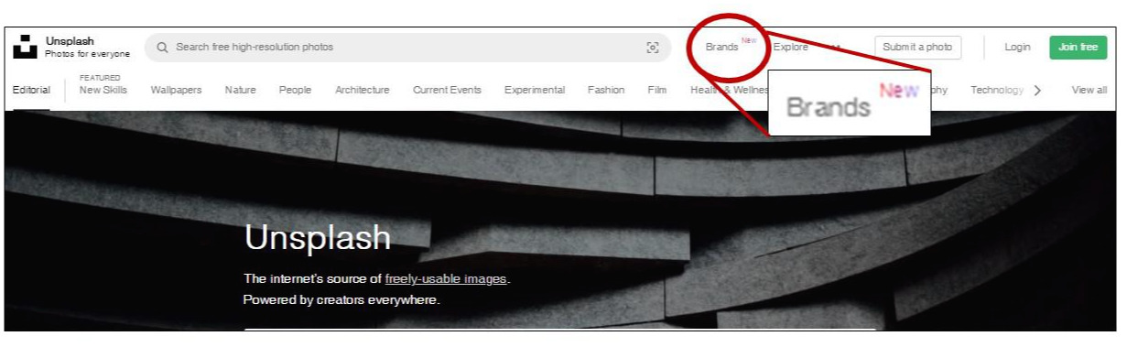This screenshot has width=1127, height=347.
Task: Open the Technology topic
Action: 997,91
